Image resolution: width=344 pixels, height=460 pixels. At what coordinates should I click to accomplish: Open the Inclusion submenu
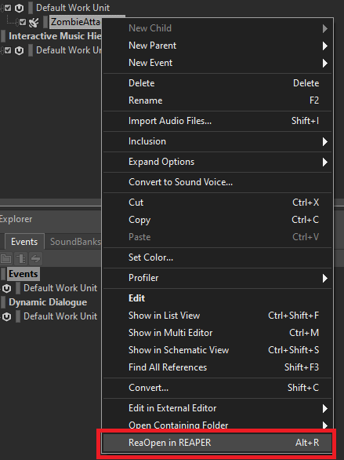217,141
